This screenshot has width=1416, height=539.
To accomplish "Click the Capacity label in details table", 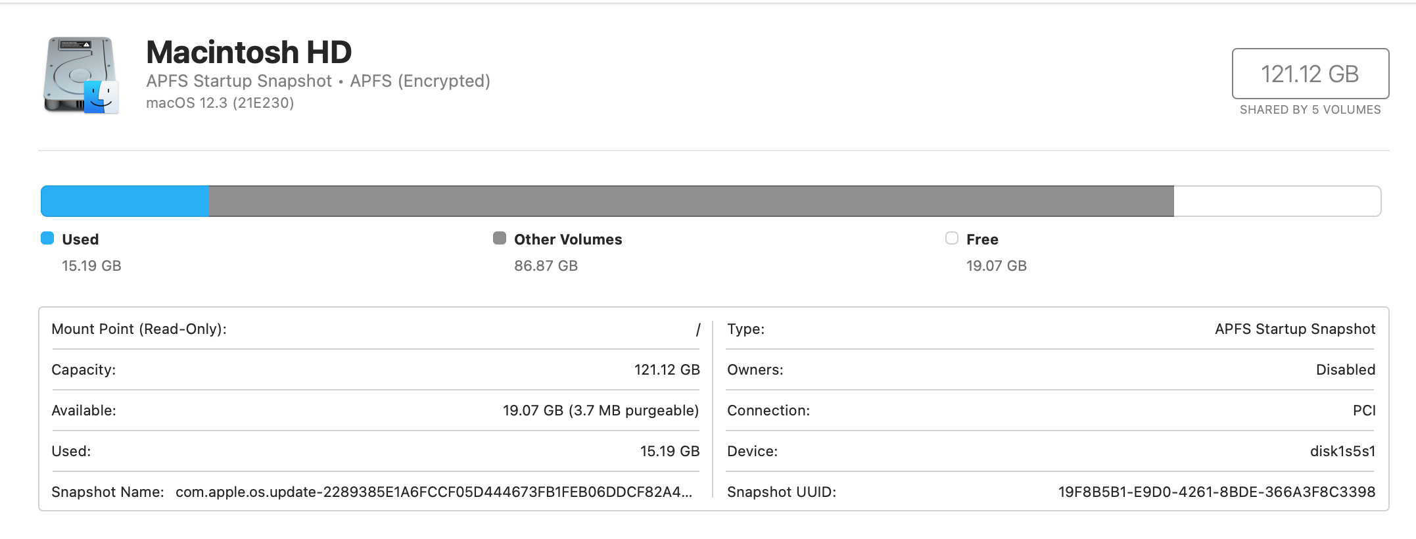I will (83, 369).
